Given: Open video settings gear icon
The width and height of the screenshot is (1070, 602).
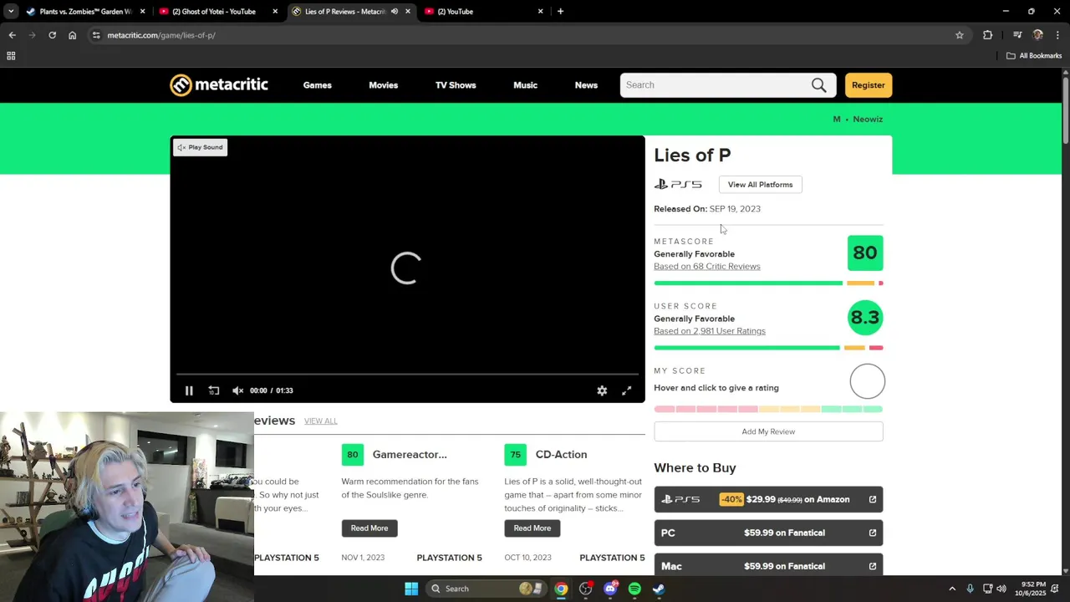Looking at the screenshot, I should 602,390.
